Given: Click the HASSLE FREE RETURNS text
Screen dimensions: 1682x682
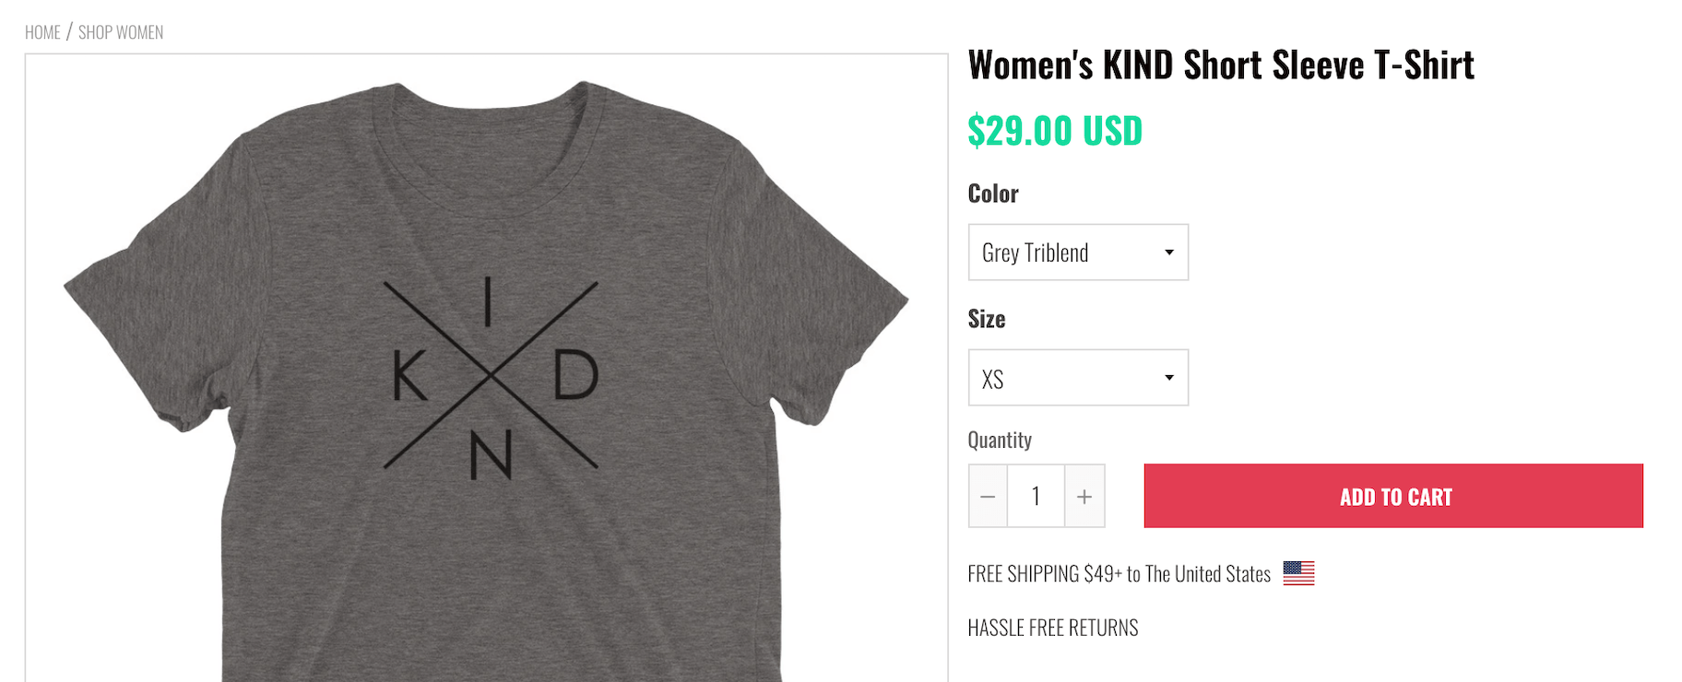Looking at the screenshot, I should coord(1052,628).
